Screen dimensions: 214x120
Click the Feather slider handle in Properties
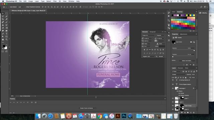(173, 57)
